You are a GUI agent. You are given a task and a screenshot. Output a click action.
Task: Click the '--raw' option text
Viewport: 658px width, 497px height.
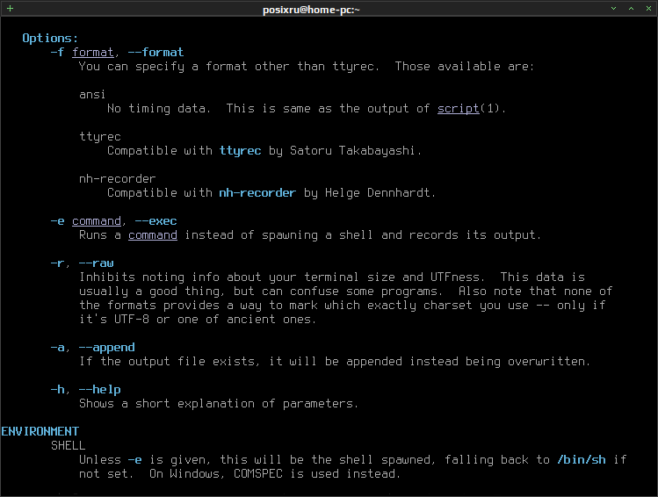point(96,263)
